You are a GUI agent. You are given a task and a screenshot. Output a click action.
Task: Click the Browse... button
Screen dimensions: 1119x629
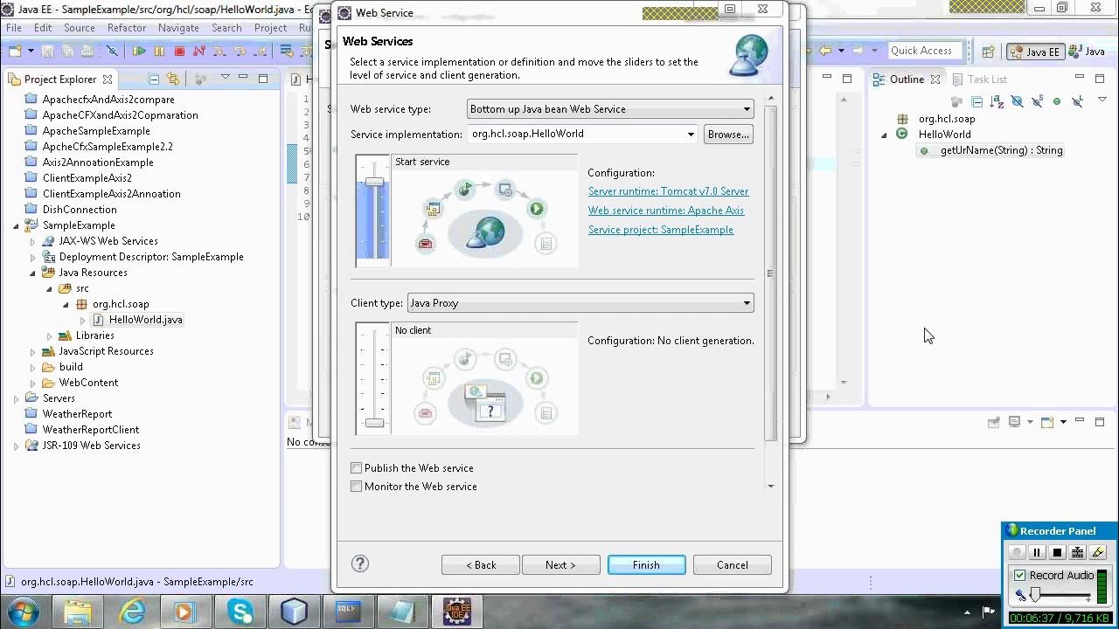tap(728, 135)
